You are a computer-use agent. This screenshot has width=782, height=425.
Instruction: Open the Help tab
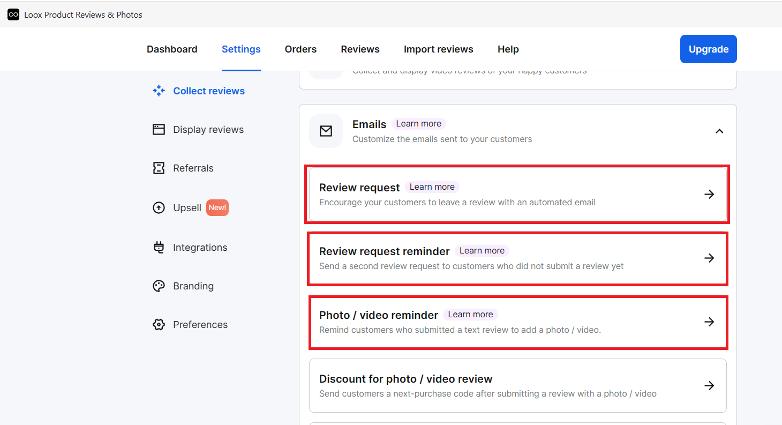[x=508, y=49]
